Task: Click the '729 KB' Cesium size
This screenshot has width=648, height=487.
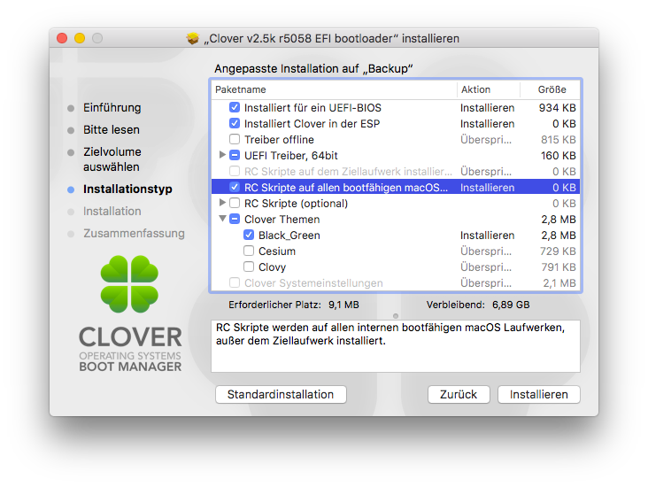Action: pos(558,251)
